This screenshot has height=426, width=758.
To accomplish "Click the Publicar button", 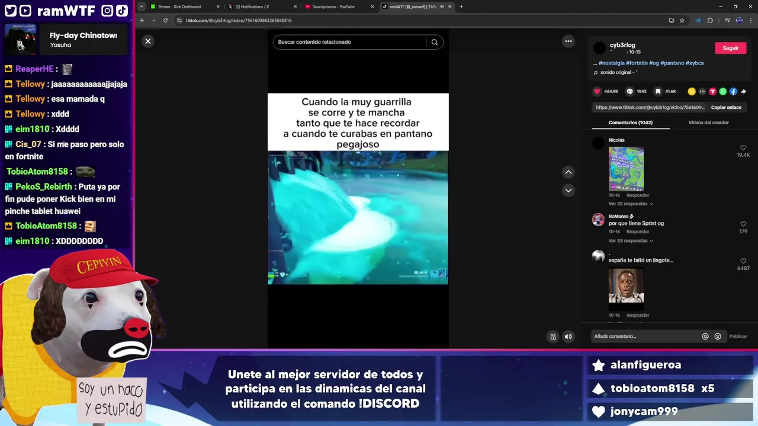I will pos(738,336).
